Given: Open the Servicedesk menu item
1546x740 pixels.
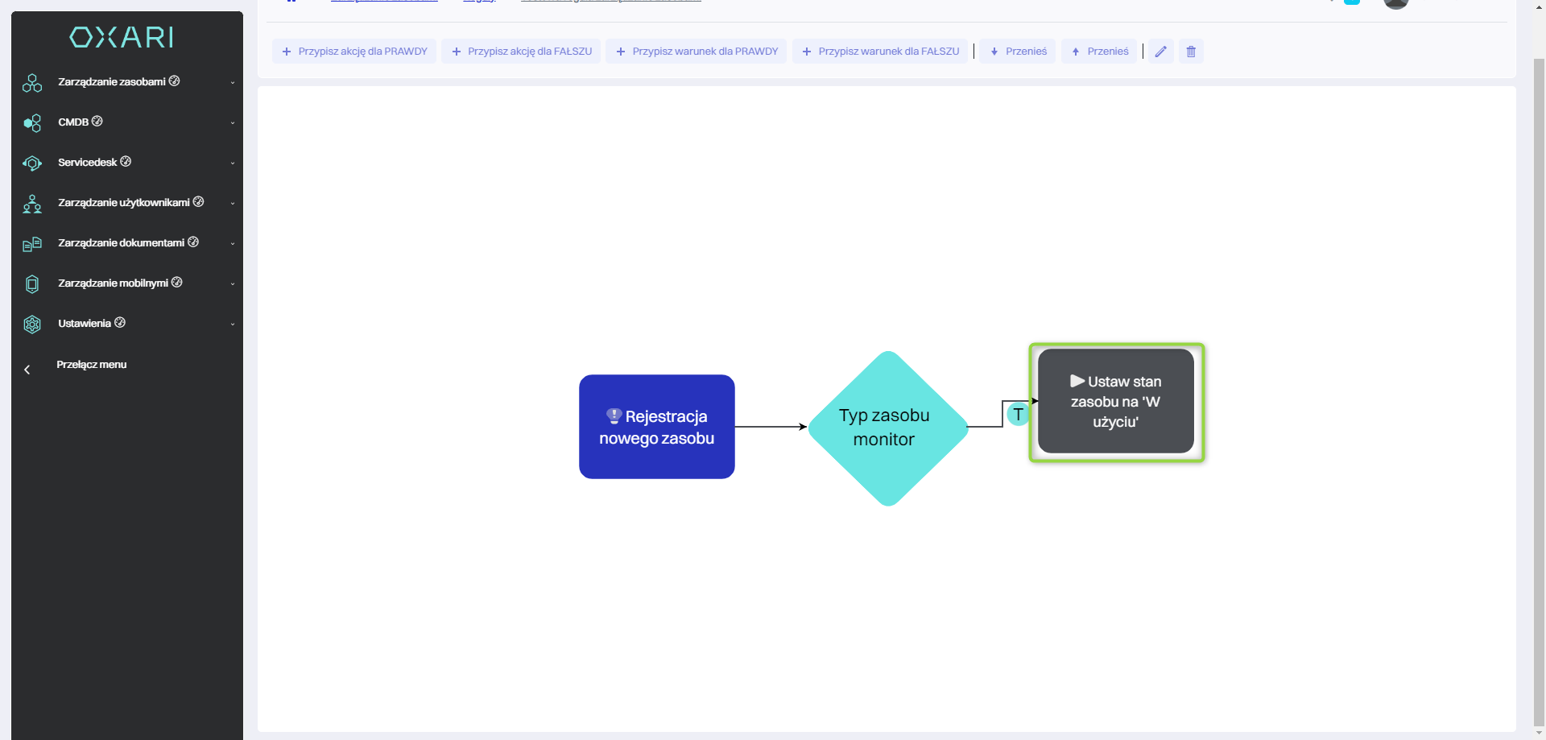Looking at the screenshot, I should (88, 163).
